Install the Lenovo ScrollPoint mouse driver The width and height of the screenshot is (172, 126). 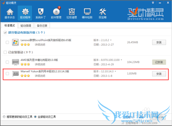coord(159,42)
